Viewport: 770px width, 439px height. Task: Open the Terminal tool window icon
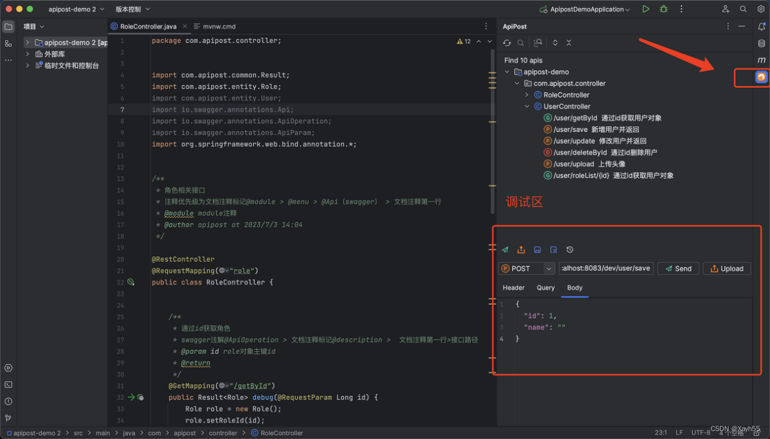8,385
